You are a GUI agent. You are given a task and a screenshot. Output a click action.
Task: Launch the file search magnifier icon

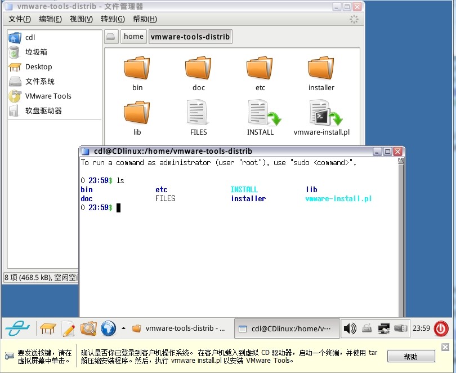(x=88, y=328)
